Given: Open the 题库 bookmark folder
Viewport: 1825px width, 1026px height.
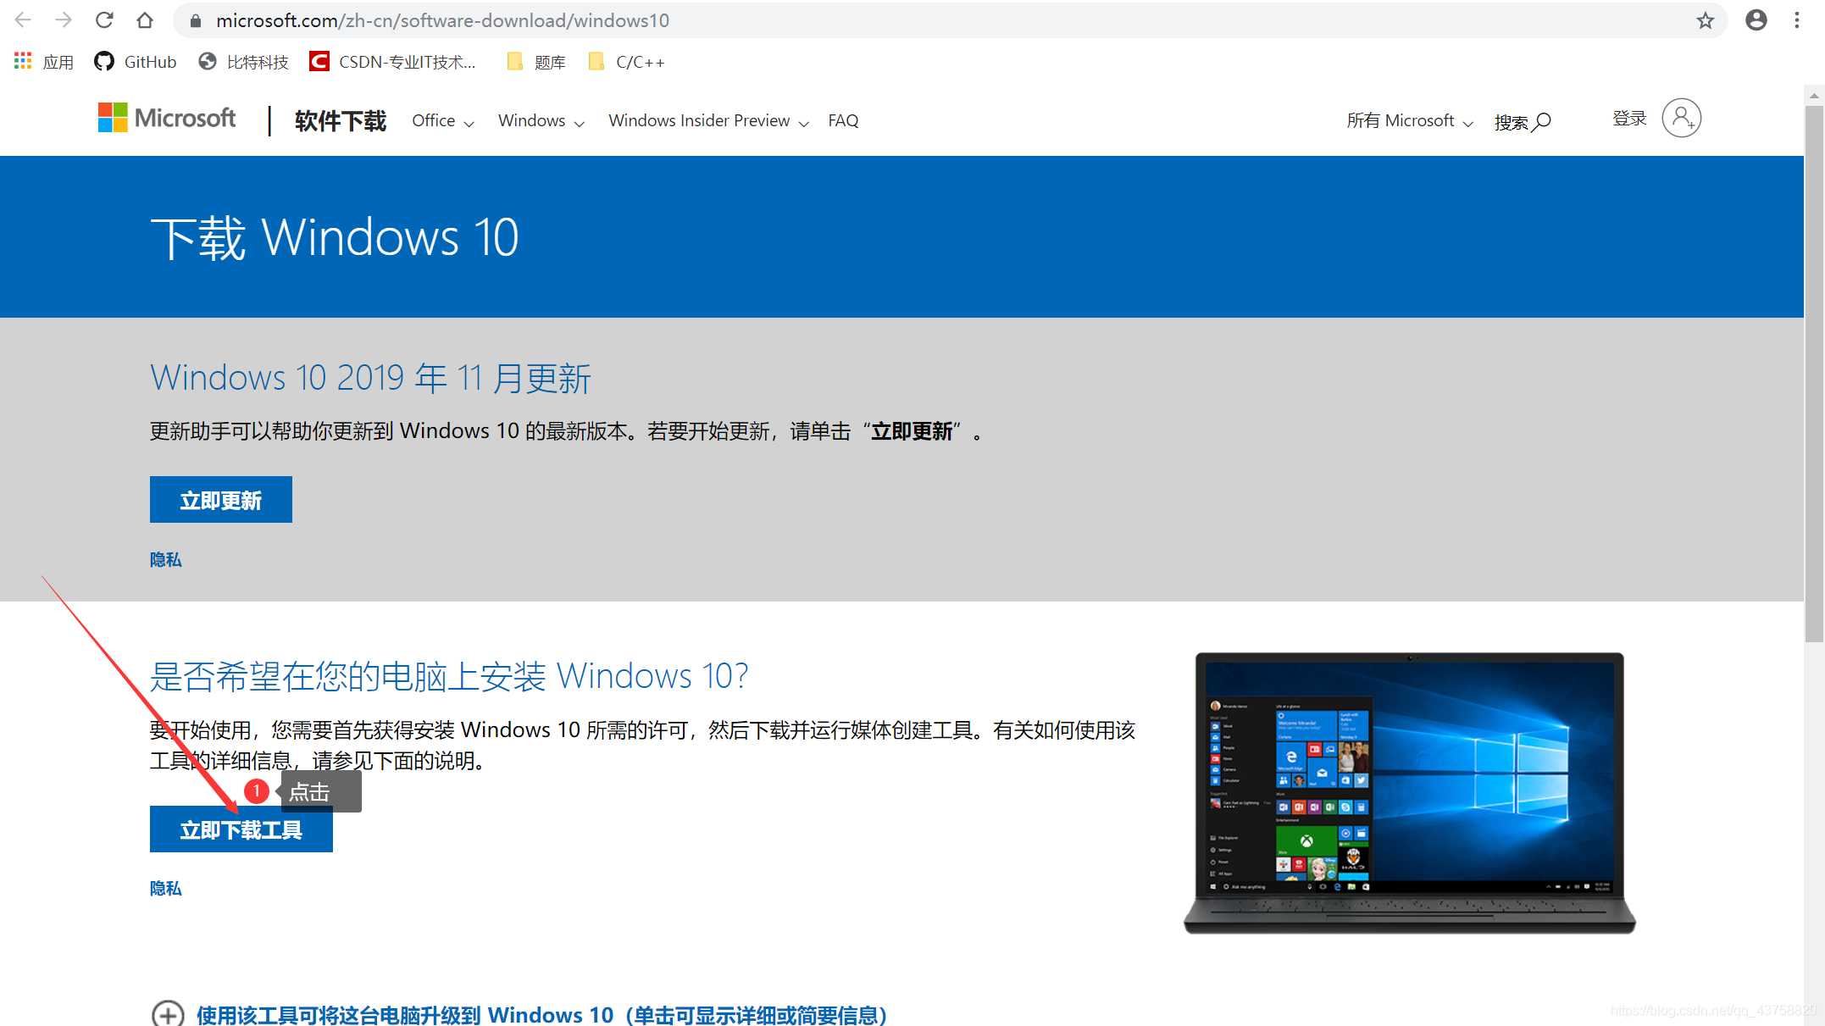Looking at the screenshot, I should (x=535, y=62).
